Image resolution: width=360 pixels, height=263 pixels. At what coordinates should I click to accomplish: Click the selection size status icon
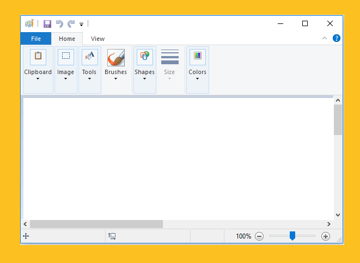point(112,236)
